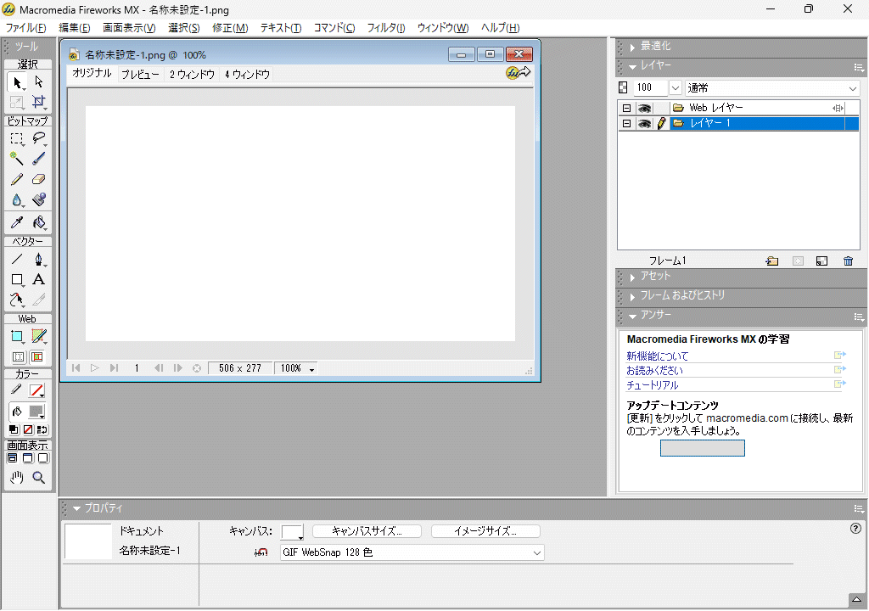
Task: Hide the Web レイヤー using eye icon
Action: (645, 108)
